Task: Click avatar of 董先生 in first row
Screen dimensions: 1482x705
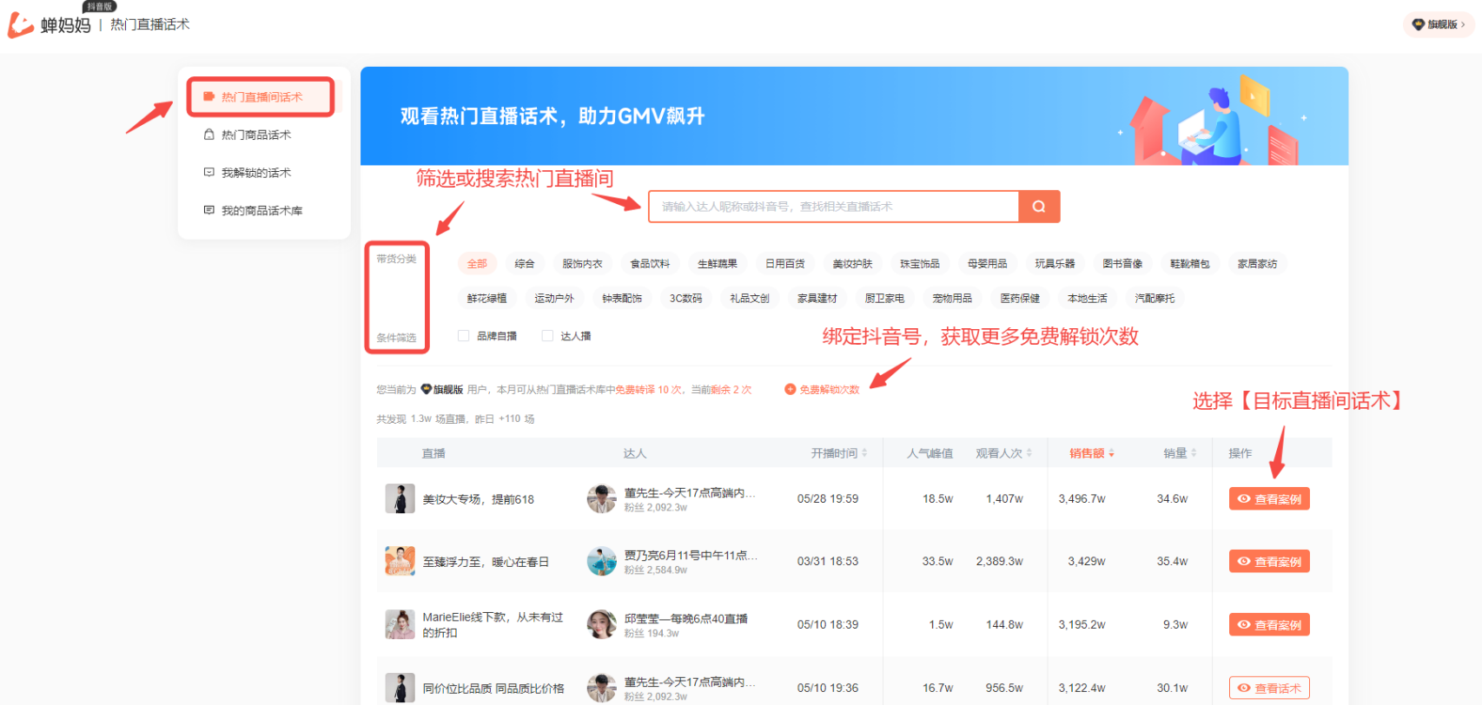Action: pos(601,498)
